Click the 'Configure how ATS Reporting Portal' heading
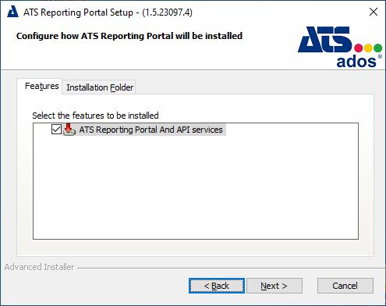 pyautogui.click(x=129, y=36)
